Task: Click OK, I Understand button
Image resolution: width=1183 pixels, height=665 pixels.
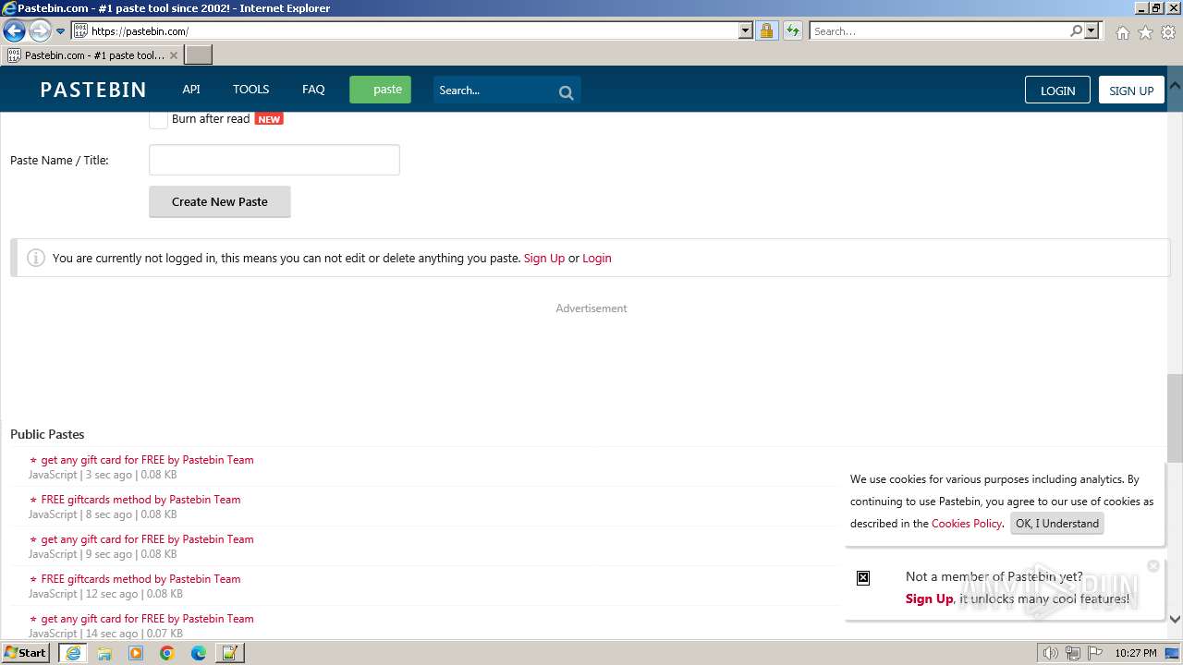Action: tap(1057, 523)
